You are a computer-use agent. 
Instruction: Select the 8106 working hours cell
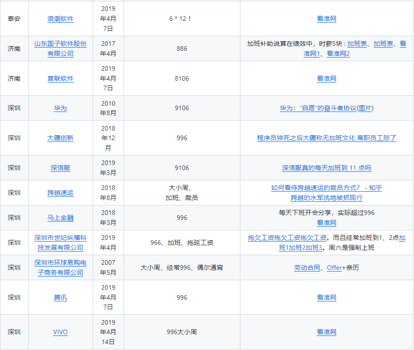click(x=182, y=78)
